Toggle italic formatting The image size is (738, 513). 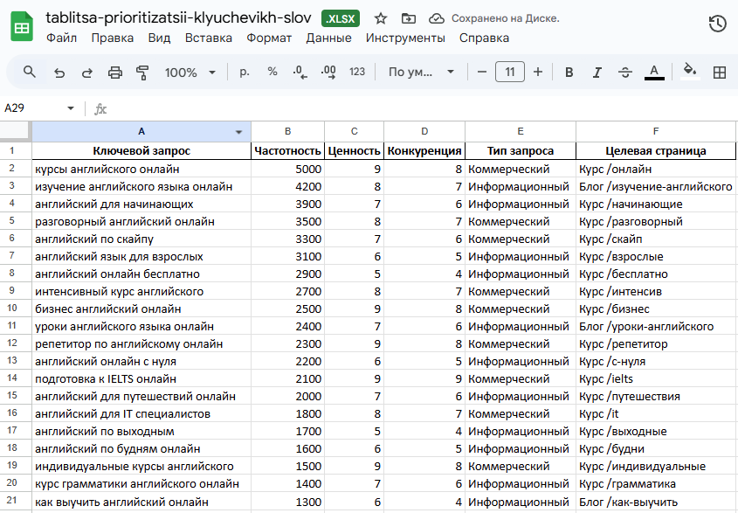point(597,73)
